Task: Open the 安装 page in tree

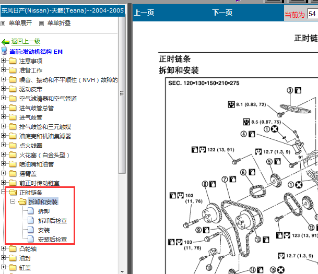Action: point(44,230)
